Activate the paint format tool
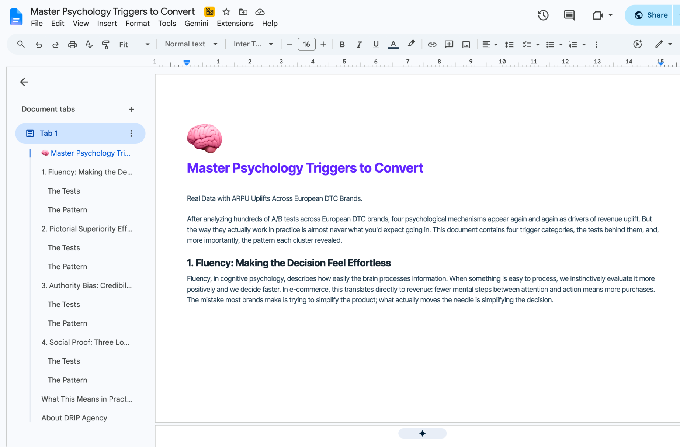 105,44
